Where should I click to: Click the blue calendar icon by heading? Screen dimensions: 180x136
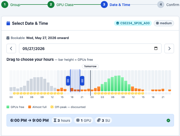click(8, 23)
